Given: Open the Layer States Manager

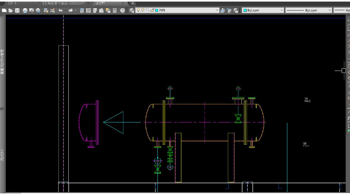Looking at the screenshot, I should (236, 10).
